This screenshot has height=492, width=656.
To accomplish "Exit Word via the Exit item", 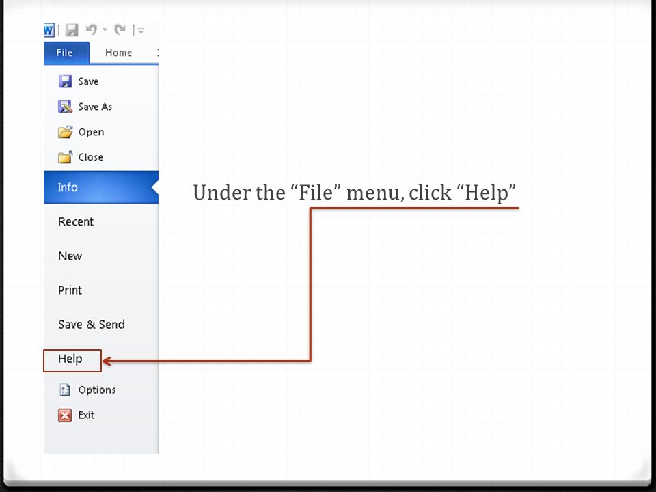I will tap(86, 415).
